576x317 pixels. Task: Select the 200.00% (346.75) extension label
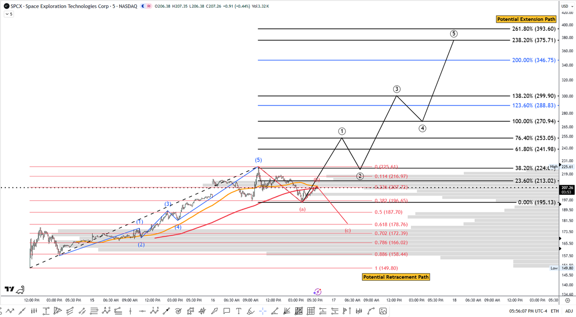click(x=534, y=60)
